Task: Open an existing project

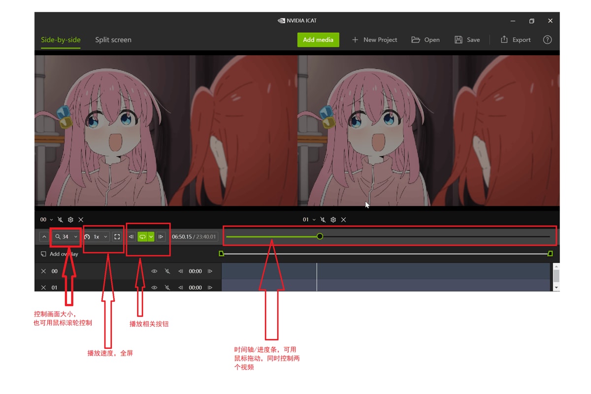Action: pyautogui.click(x=426, y=40)
